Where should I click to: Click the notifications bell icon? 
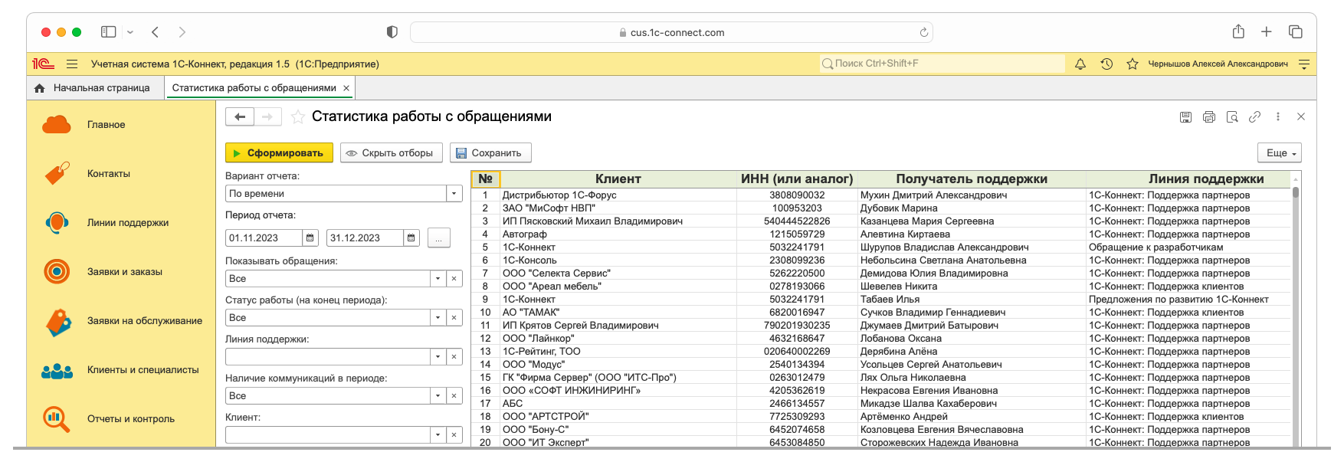coord(1080,64)
